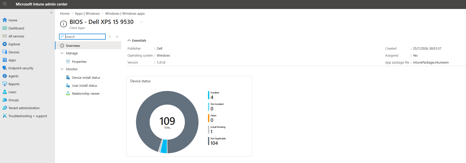Viewport: 466px width, 163px height.
Task: Go to Windows | Windows apps breadcrumb
Action: pos(125,13)
